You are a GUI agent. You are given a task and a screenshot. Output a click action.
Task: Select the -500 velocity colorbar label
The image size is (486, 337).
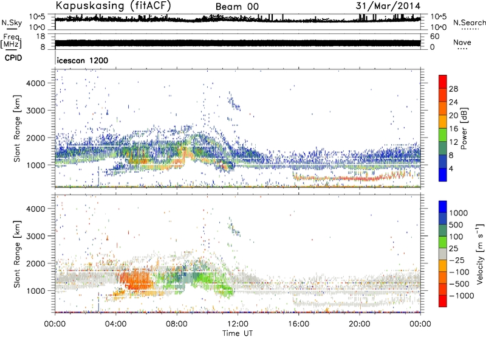coord(459,284)
